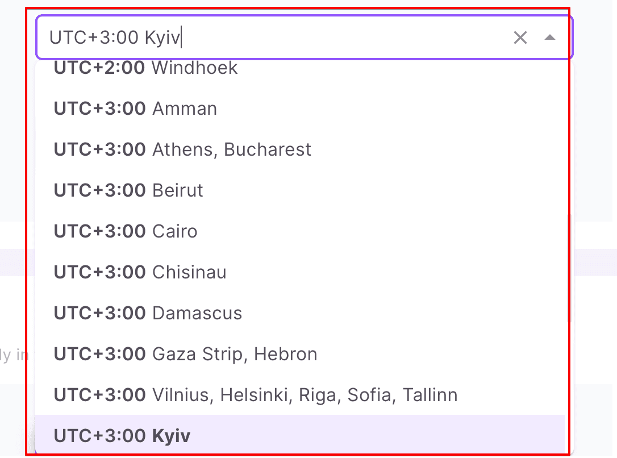Collapse the timezone list using caret arrow

click(549, 38)
